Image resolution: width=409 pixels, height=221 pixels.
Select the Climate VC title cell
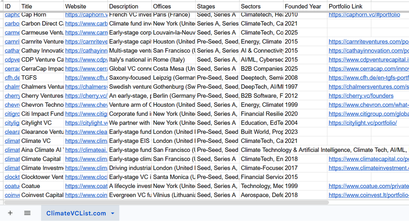point(42,141)
